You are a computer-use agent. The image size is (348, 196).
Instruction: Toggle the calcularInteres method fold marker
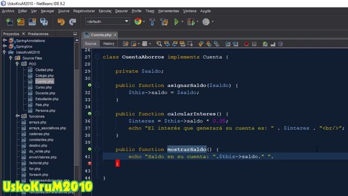tap(97, 114)
